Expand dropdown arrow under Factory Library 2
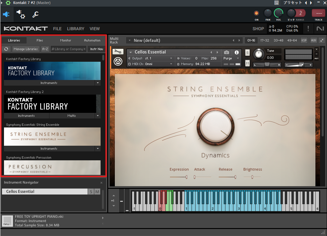Screen dimensions: 327x236 pyautogui.click(x=98, y=116)
